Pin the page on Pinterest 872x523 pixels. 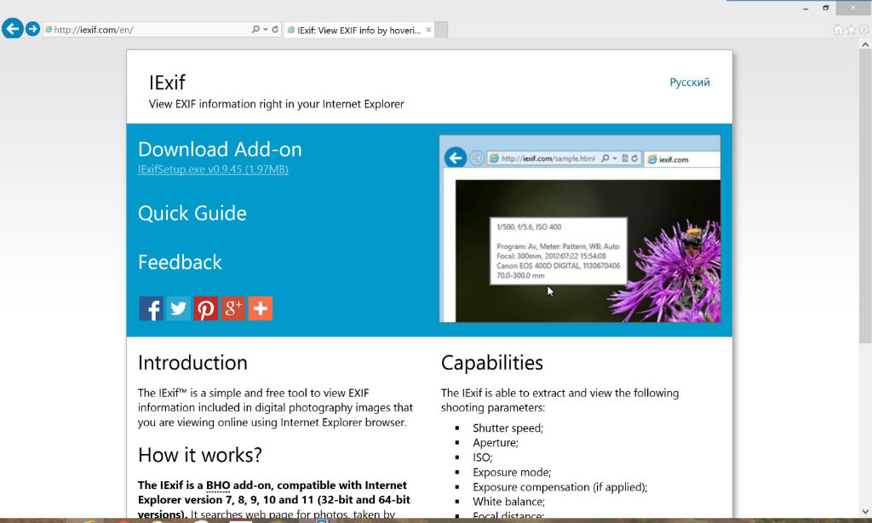(205, 308)
